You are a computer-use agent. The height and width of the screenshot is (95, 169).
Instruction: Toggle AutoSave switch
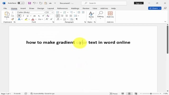point(21,3)
